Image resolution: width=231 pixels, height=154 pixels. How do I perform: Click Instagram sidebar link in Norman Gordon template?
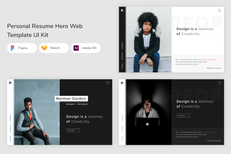(10, 129)
